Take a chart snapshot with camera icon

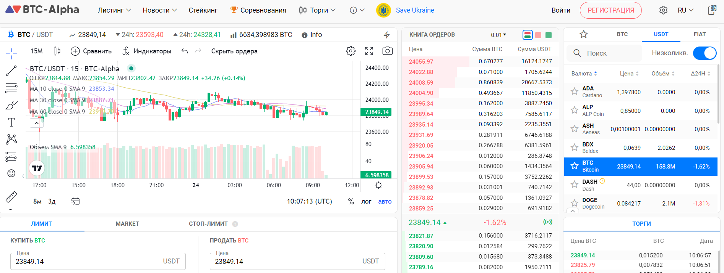(387, 51)
